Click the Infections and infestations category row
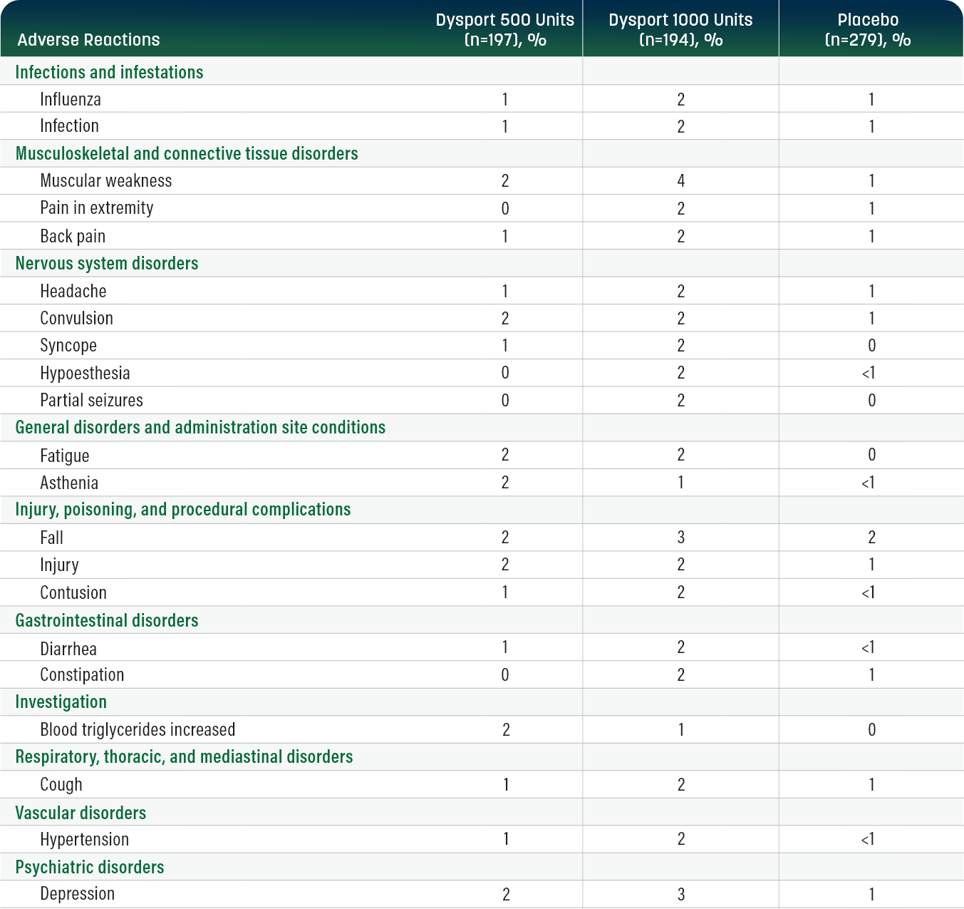This screenshot has height=909, width=964. (108, 72)
